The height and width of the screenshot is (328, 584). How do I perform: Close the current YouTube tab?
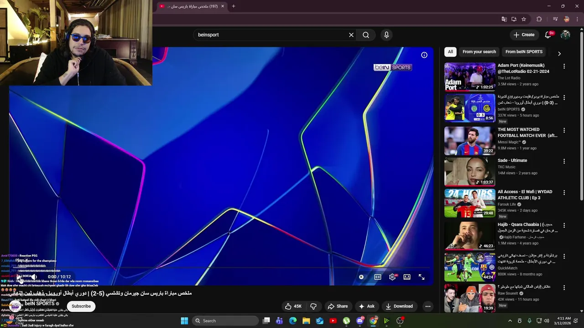[223, 6]
